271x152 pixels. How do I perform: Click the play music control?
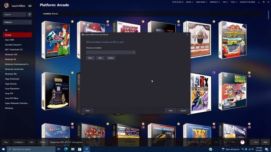point(225,142)
